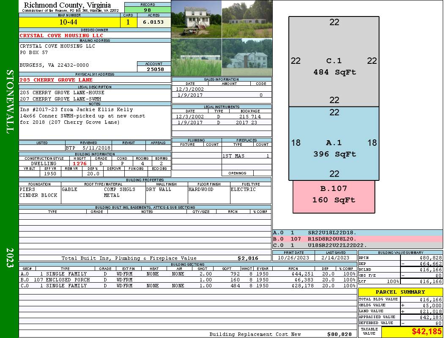The width and height of the screenshot is (444, 338).
Task: Select fuel type ELECTRIC
Action: tap(243, 189)
